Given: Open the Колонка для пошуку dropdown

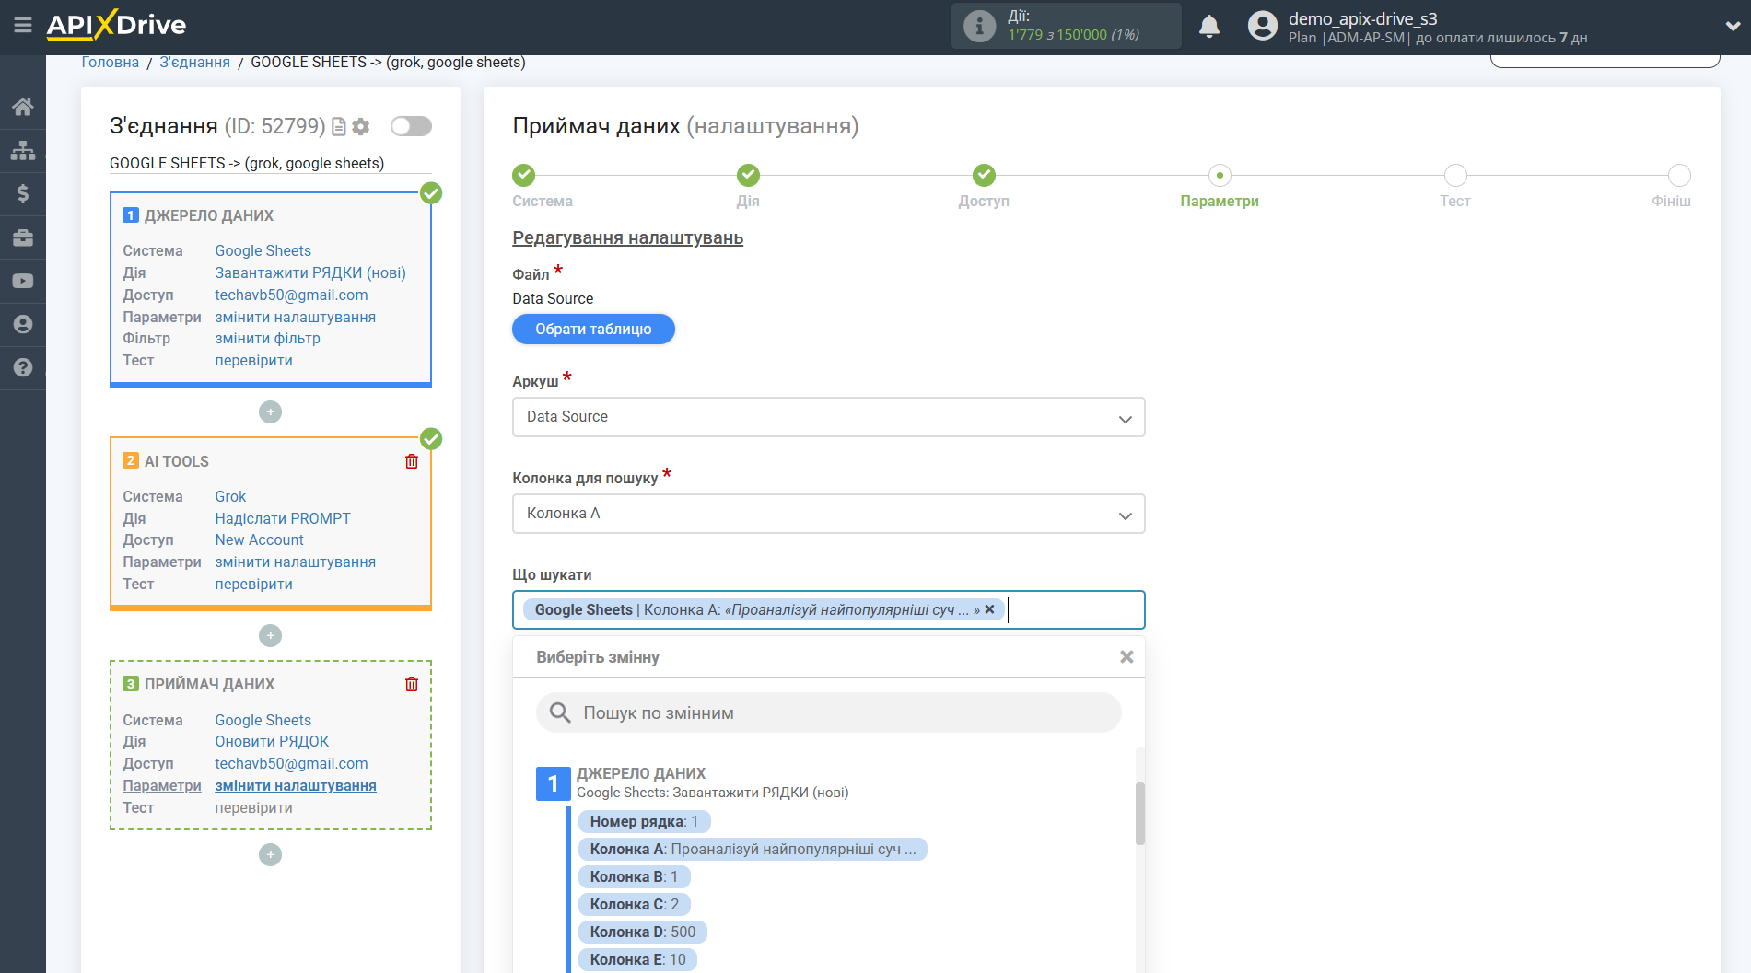Looking at the screenshot, I should 827,514.
